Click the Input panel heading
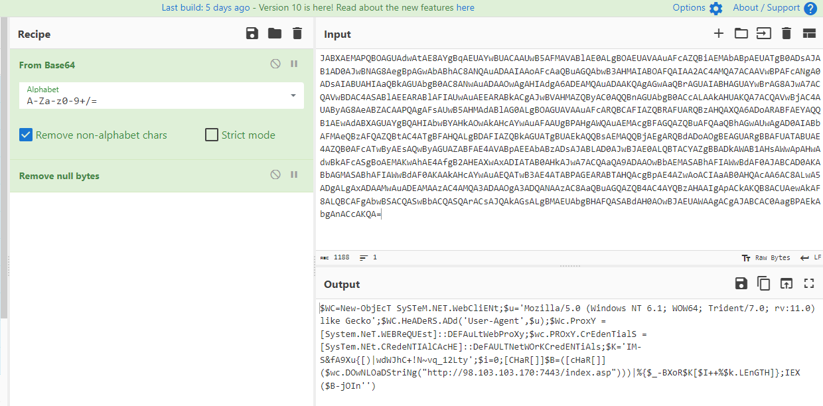This screenshot has width=823, height=406. point(337,34)
